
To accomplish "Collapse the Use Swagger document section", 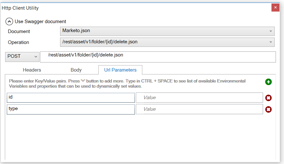I will [9, 22].
